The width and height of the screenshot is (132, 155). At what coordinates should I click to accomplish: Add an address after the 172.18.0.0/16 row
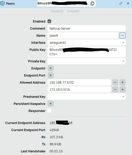(123, 89)
